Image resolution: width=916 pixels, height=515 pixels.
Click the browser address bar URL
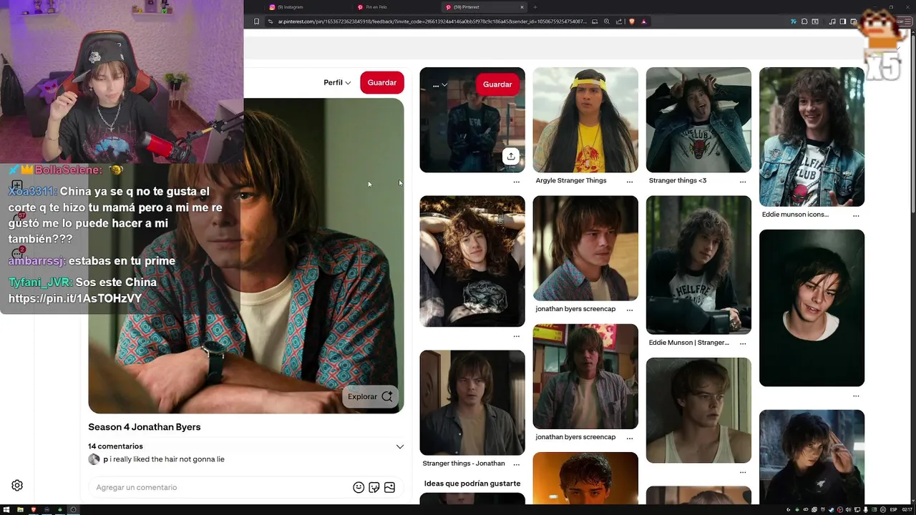[432, 21]
